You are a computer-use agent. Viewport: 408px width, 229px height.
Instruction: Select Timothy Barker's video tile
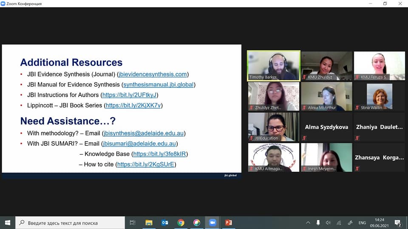274,66
